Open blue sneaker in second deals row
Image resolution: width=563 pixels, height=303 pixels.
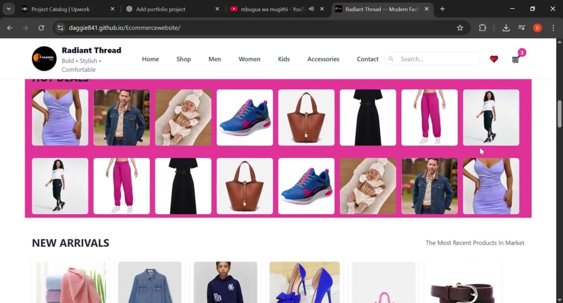[306, 186]
